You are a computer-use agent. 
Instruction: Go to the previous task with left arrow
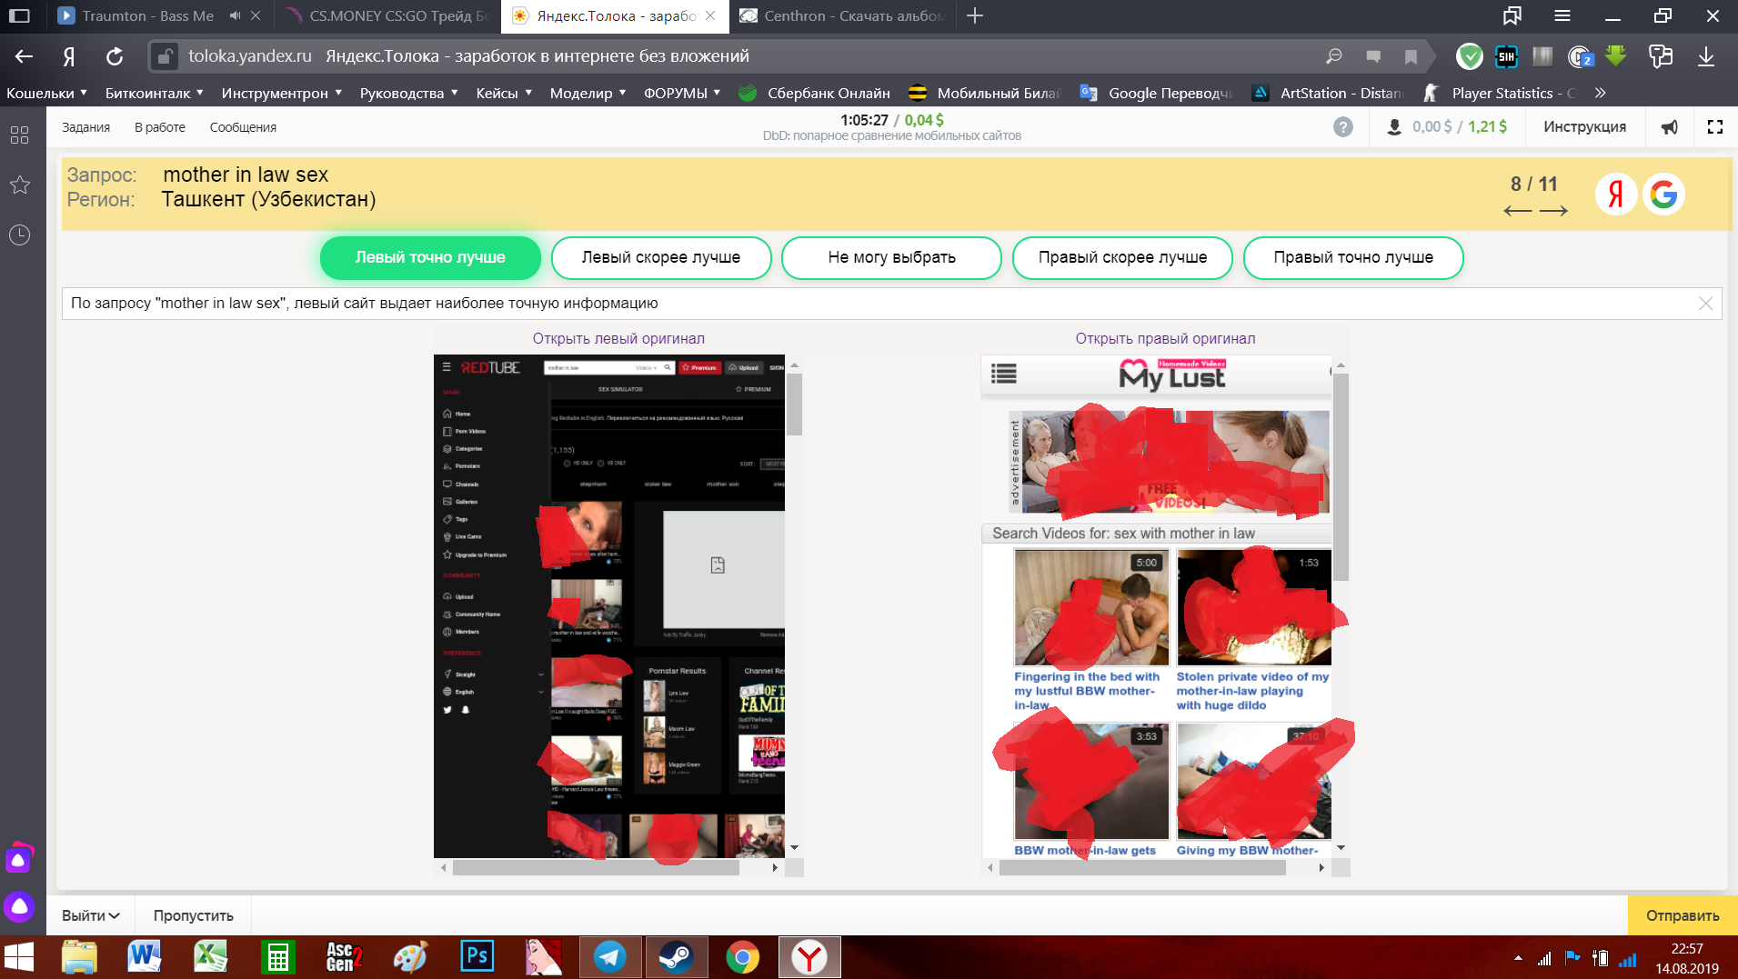1517,211
